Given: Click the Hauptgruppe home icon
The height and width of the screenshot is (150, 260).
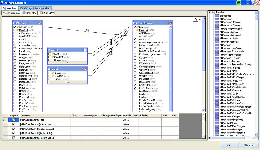Looking at the screenshot, I should click(4, 13).
